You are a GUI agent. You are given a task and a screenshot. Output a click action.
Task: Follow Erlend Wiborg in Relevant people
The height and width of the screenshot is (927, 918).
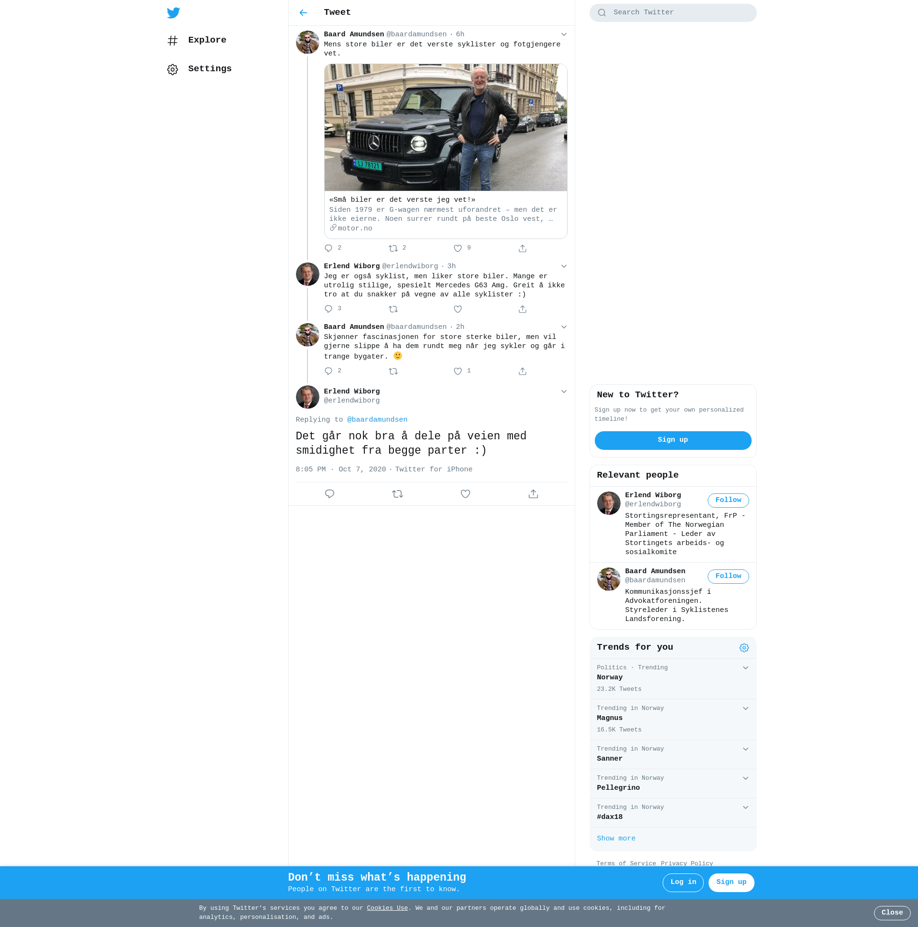pos(728,500)
